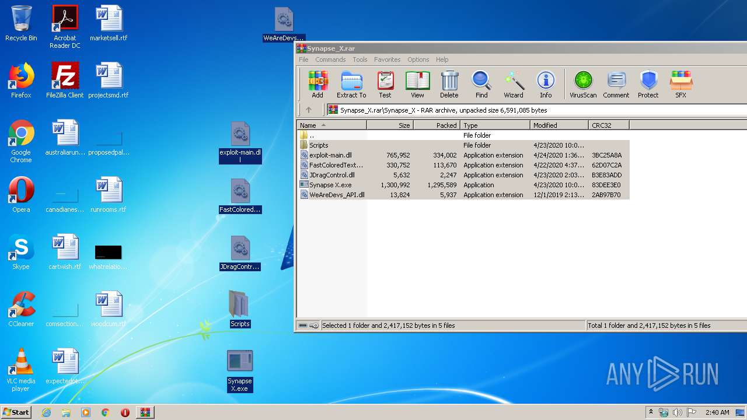The image size is (747, 420).
Task: Click the SFX toolbar icon
Action: pyautogui.click(x=680, y=85)
